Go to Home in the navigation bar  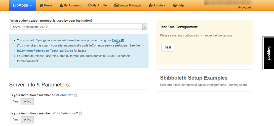click(x=46, y=6)
